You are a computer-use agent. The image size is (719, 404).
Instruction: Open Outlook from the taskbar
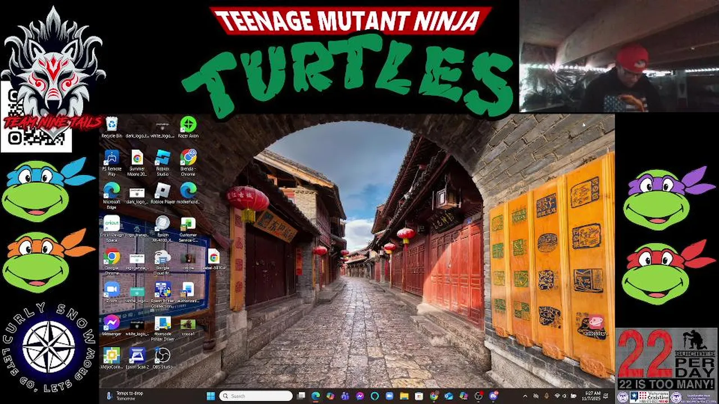click(449, 396)
